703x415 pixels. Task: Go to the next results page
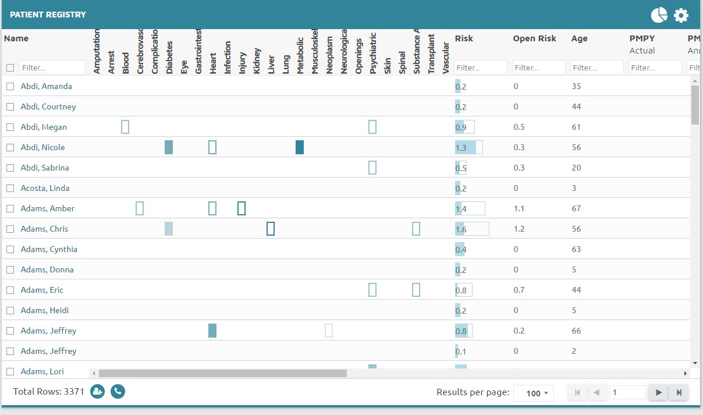(658, 393)
